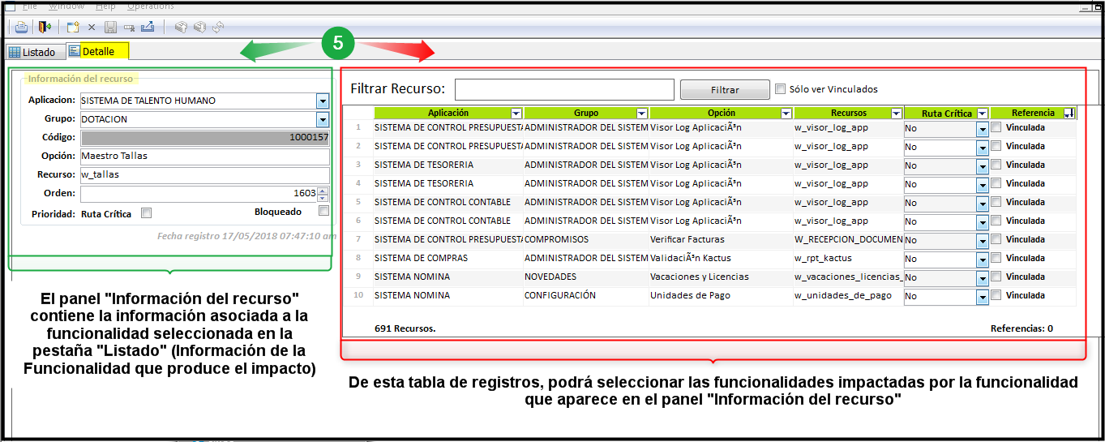Check the Bloqueado checkbox

[x=323, y=211]
